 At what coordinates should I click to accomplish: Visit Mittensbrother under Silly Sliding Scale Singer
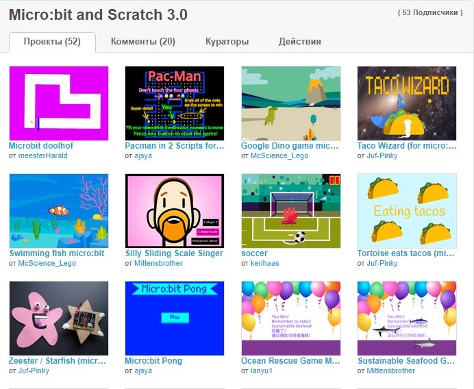158,263
